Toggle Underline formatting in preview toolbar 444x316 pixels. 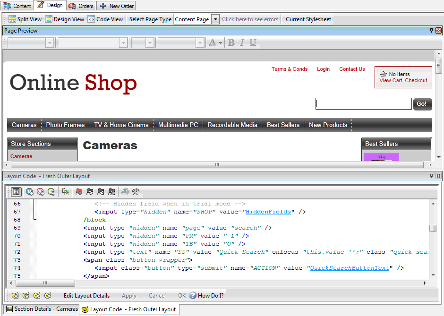253,43
